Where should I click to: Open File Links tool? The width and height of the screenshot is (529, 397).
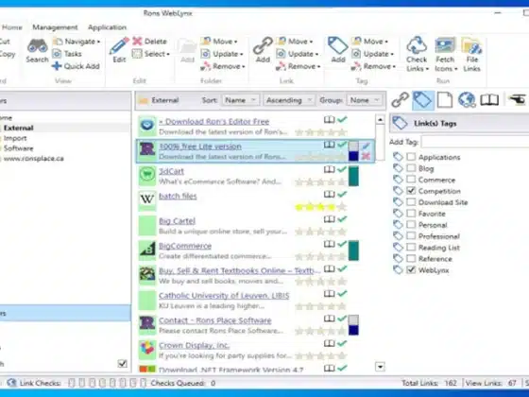click(x=471, y=54)
